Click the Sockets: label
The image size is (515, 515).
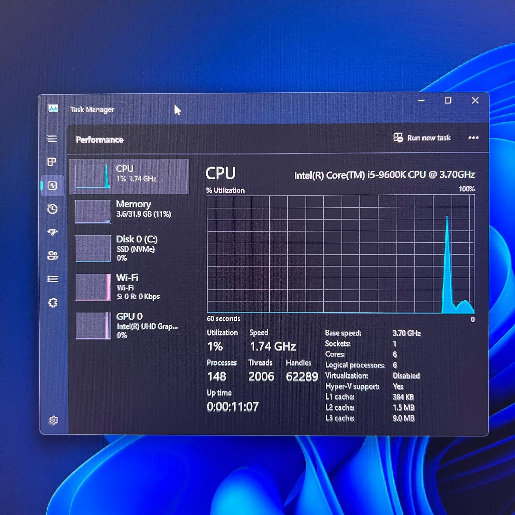[338, 343]
